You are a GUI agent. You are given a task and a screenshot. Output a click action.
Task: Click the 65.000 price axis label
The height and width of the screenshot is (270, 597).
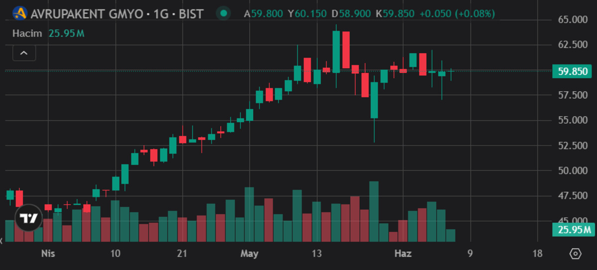click(x=573, y=20)
